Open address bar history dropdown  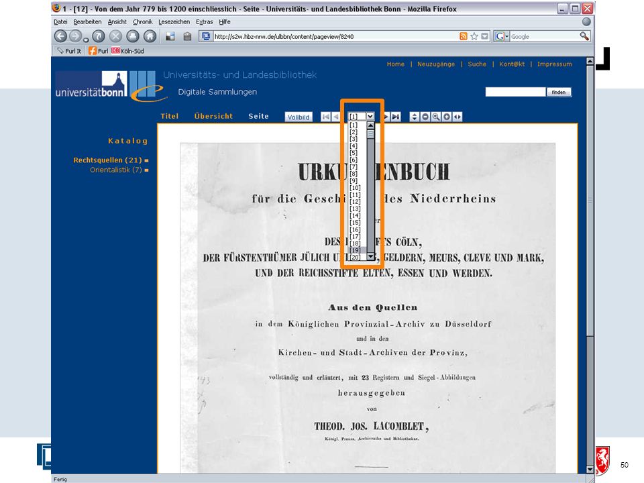485,36
